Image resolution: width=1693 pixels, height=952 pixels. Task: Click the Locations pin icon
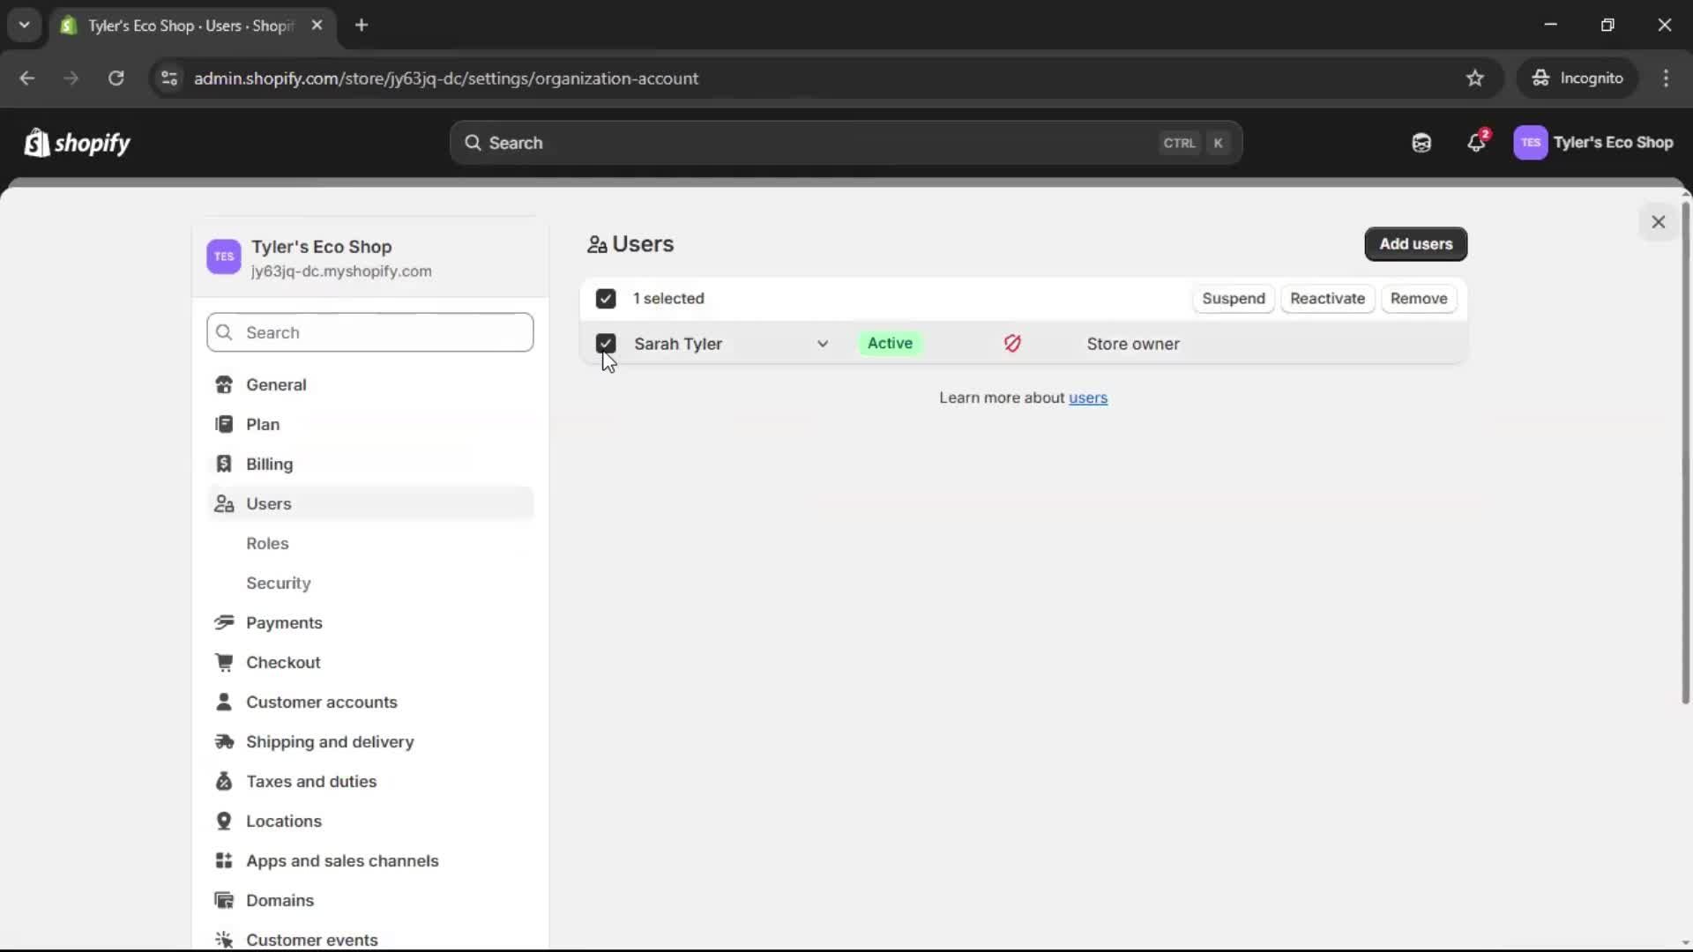(225, 822)
